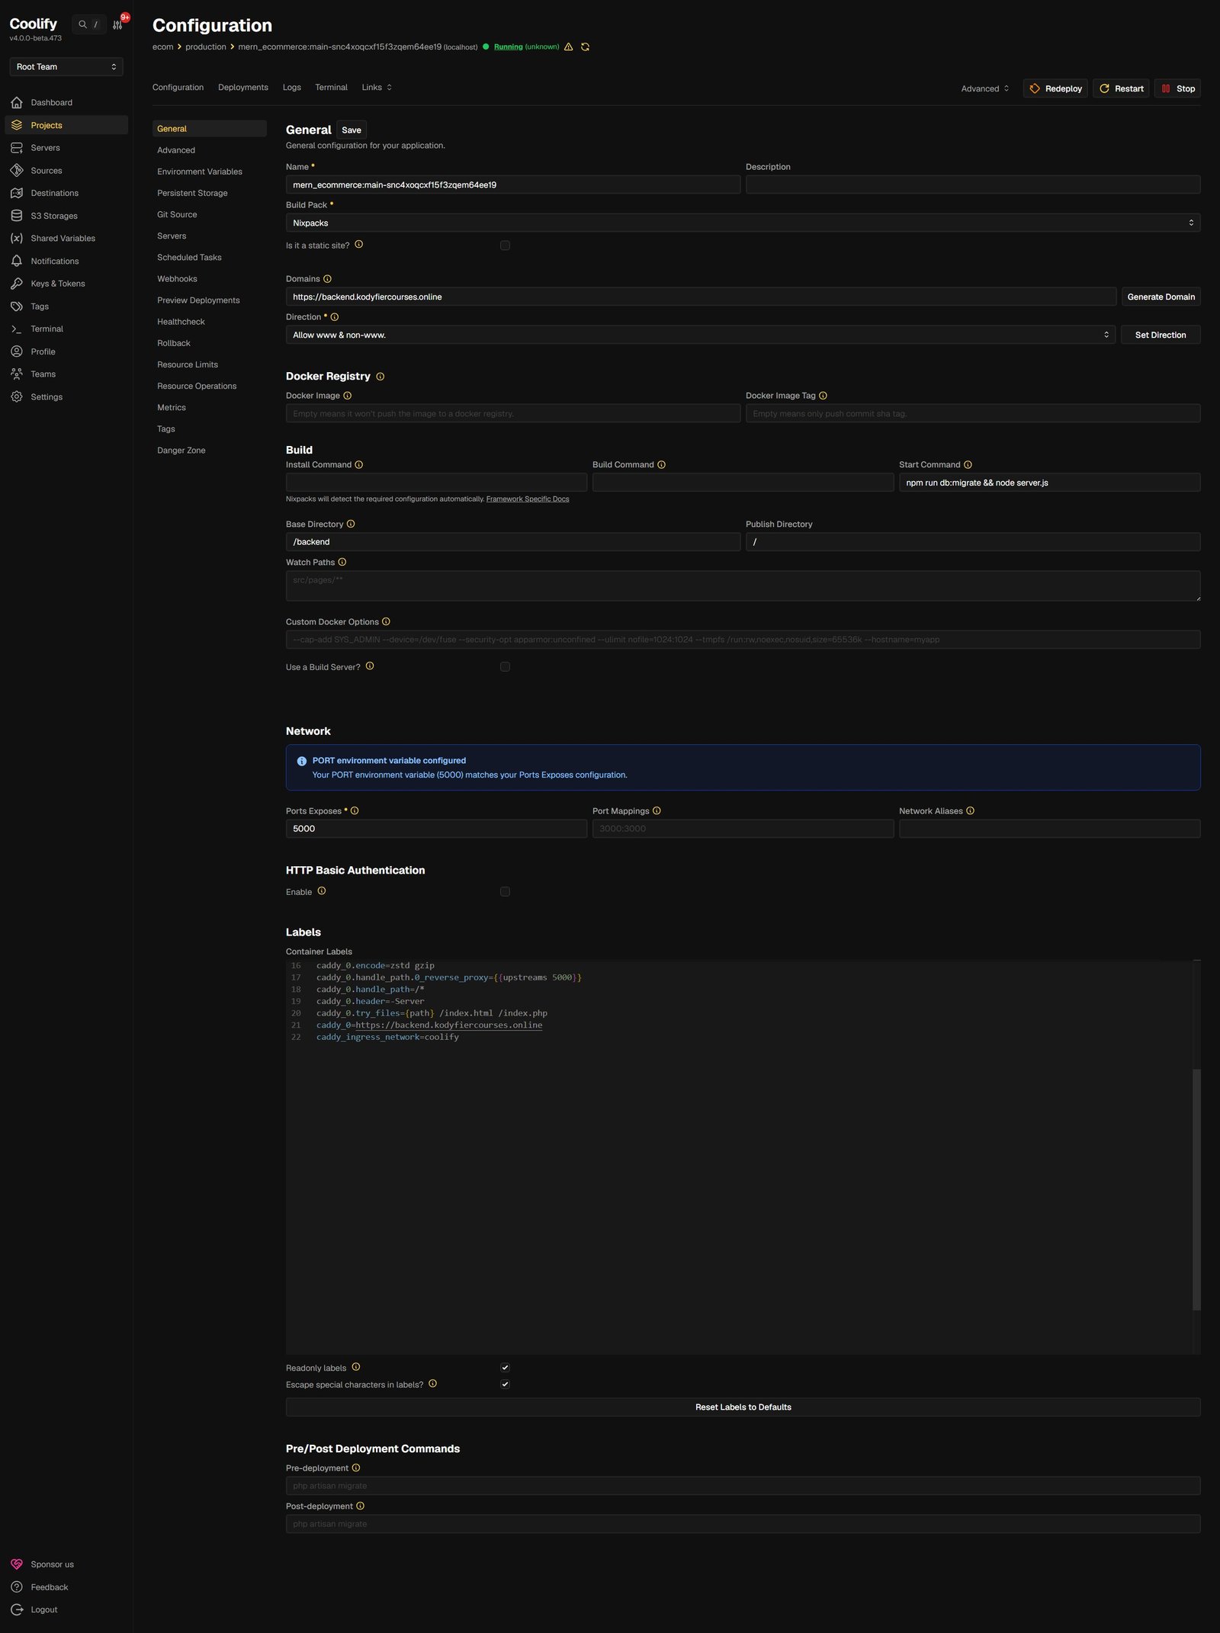This screenshot has width=1220, height=1633.
Task: Click the warning triangle next to Running status
Action: [568, 47]
